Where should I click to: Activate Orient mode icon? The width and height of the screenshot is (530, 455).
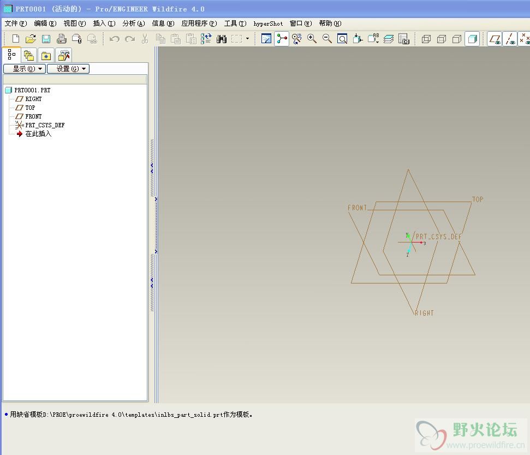(x=297, y=39)
